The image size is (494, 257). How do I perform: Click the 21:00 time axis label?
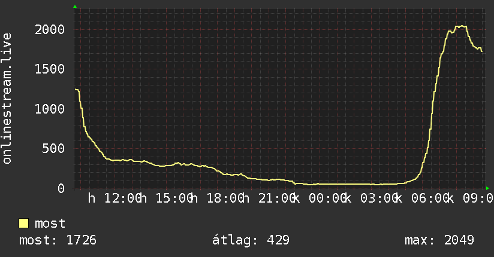coord(276,198)
